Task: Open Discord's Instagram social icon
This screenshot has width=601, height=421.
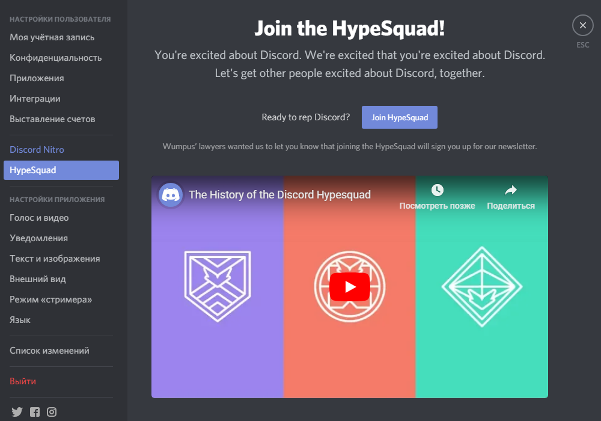Action: click(x=52, y=412)
